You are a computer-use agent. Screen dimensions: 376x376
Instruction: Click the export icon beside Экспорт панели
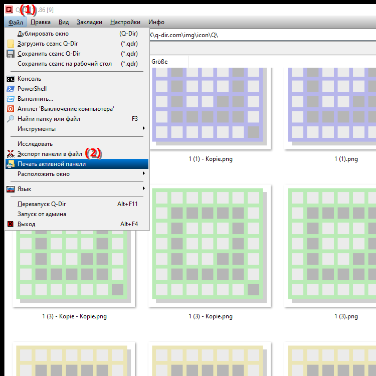[x=11, y=154]
